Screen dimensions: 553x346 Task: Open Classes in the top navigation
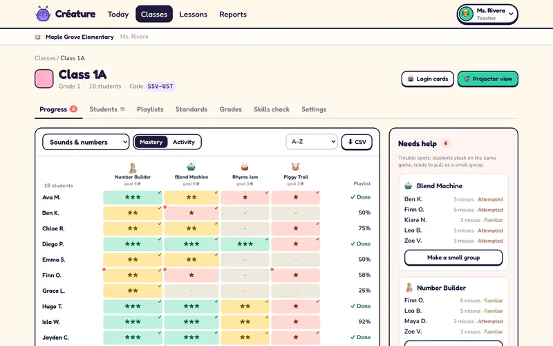[154, 14]
